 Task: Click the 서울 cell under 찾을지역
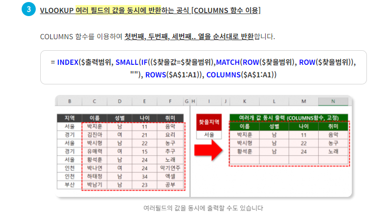[208, 135]
